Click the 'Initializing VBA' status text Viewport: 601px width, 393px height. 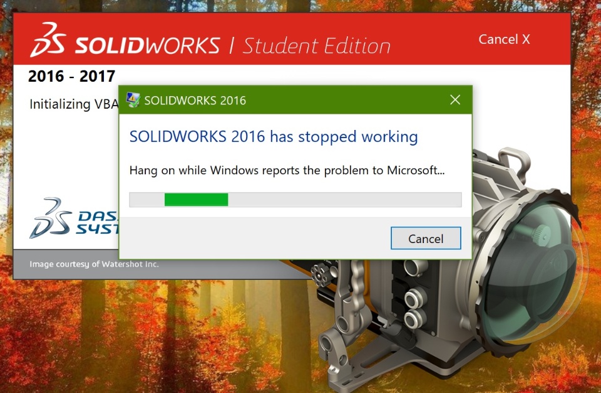pos(74,104)
